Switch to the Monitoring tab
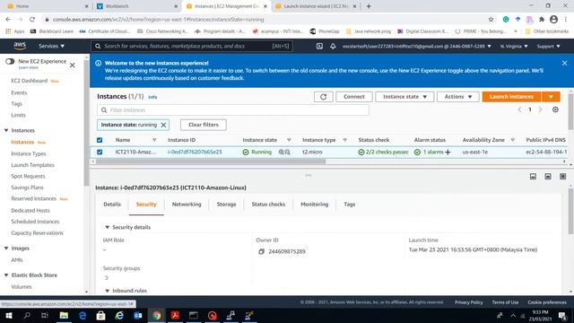Viewport: 574px width, 323px height. tap(315, 205)
